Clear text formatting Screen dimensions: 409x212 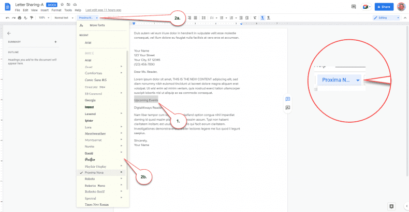[255, 18]
